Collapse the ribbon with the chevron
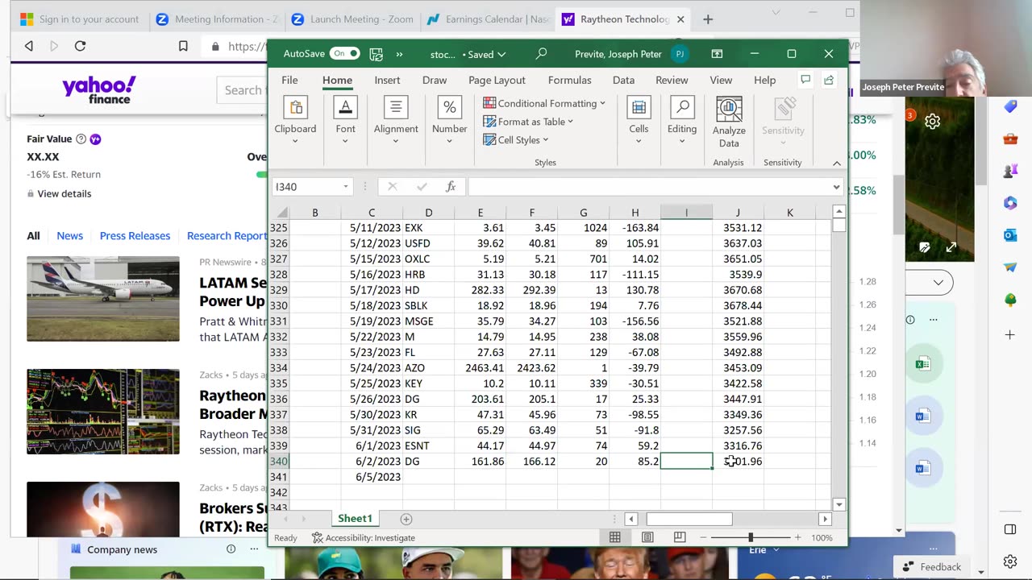 (x=837, y=163)
